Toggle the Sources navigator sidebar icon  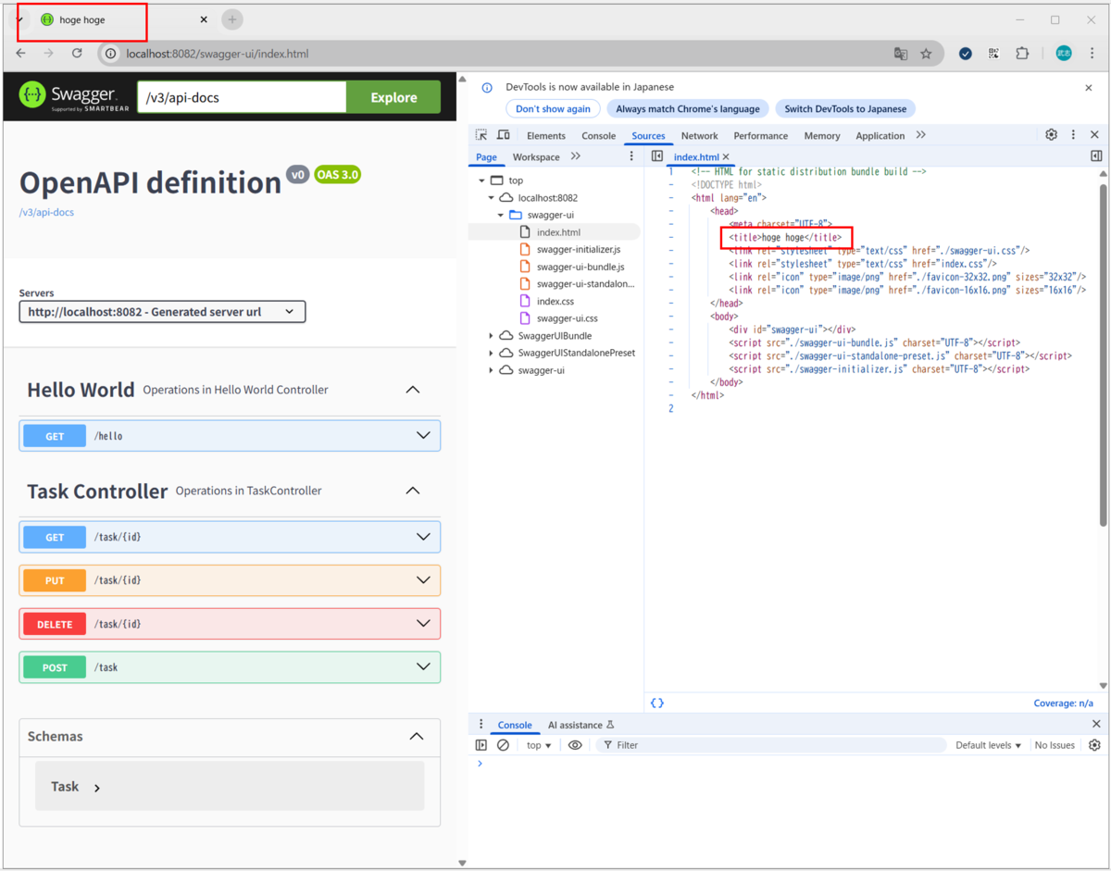[657, 156]
